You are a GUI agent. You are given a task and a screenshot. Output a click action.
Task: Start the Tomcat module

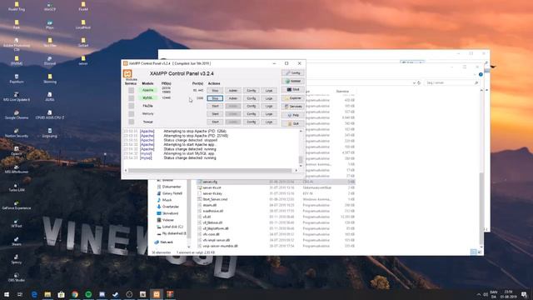coord(215,122)
